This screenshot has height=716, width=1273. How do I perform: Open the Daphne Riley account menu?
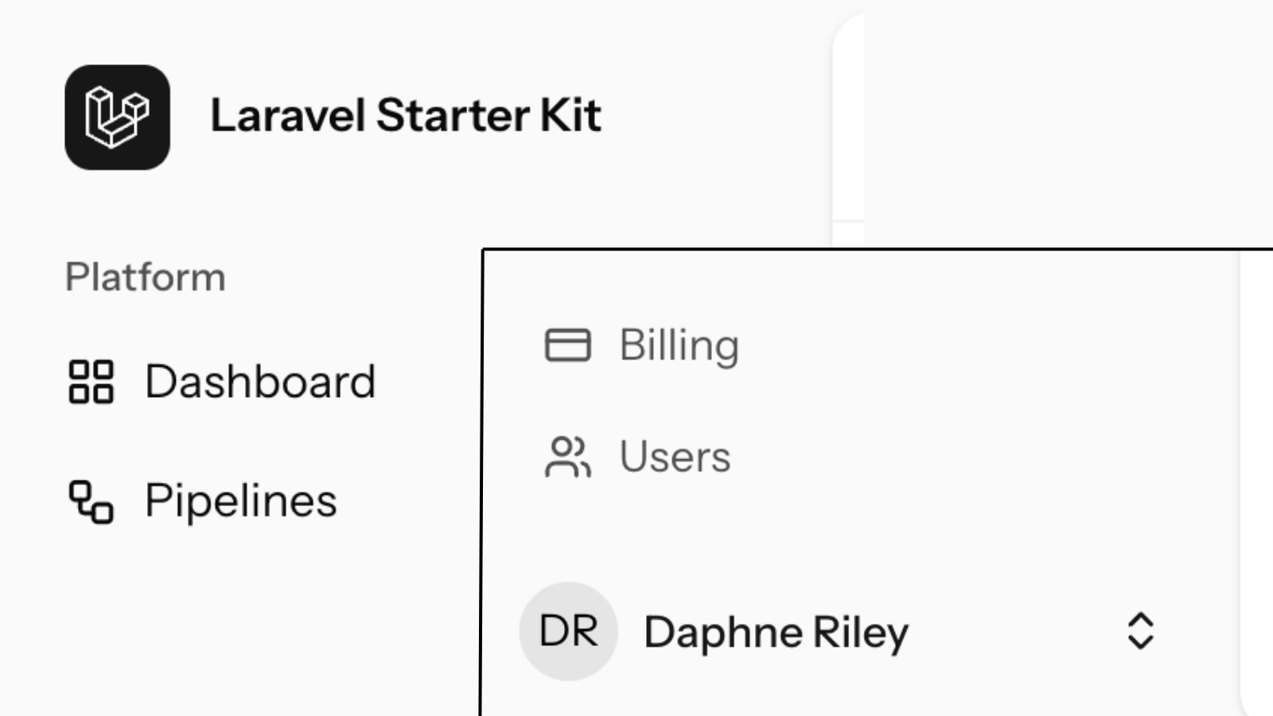tap(776, 632)
